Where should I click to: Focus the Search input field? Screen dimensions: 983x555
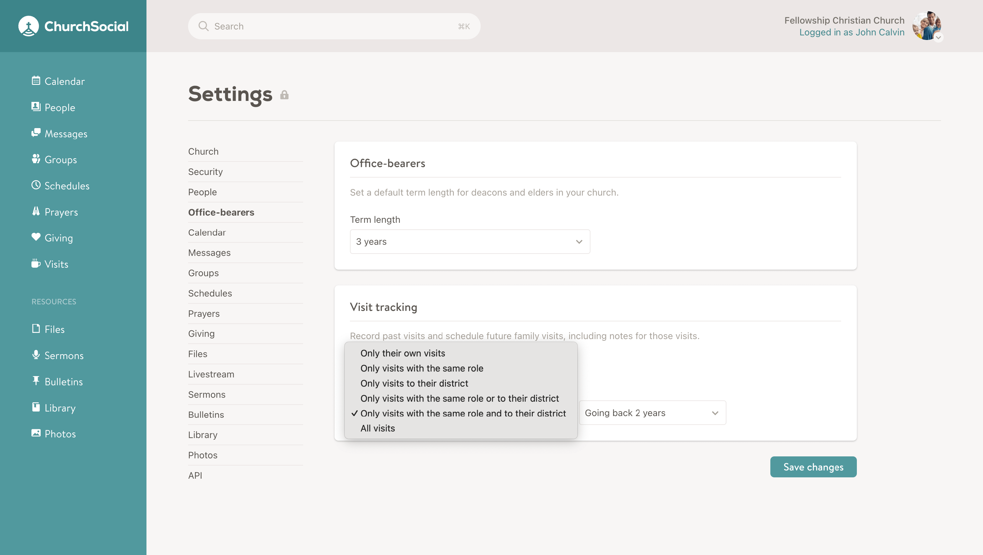coord(334,26)
